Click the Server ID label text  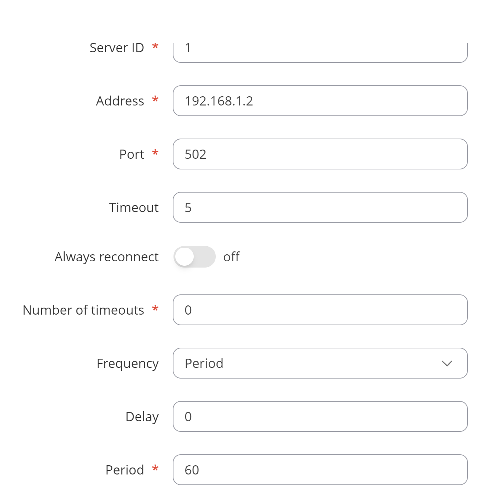pos(117,48)
